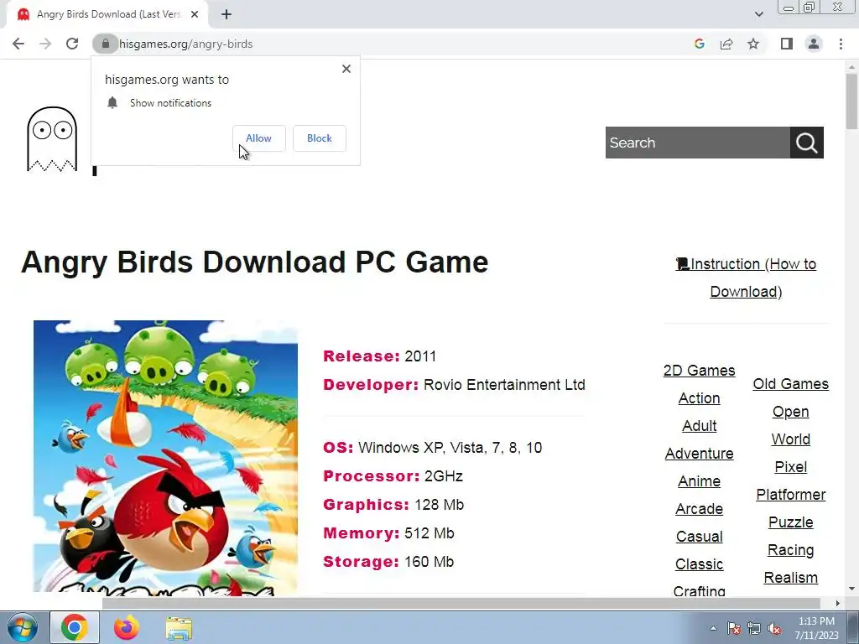Click the ghost logo of the site
Screen dimensions: 859x644
tap(52, 139)
